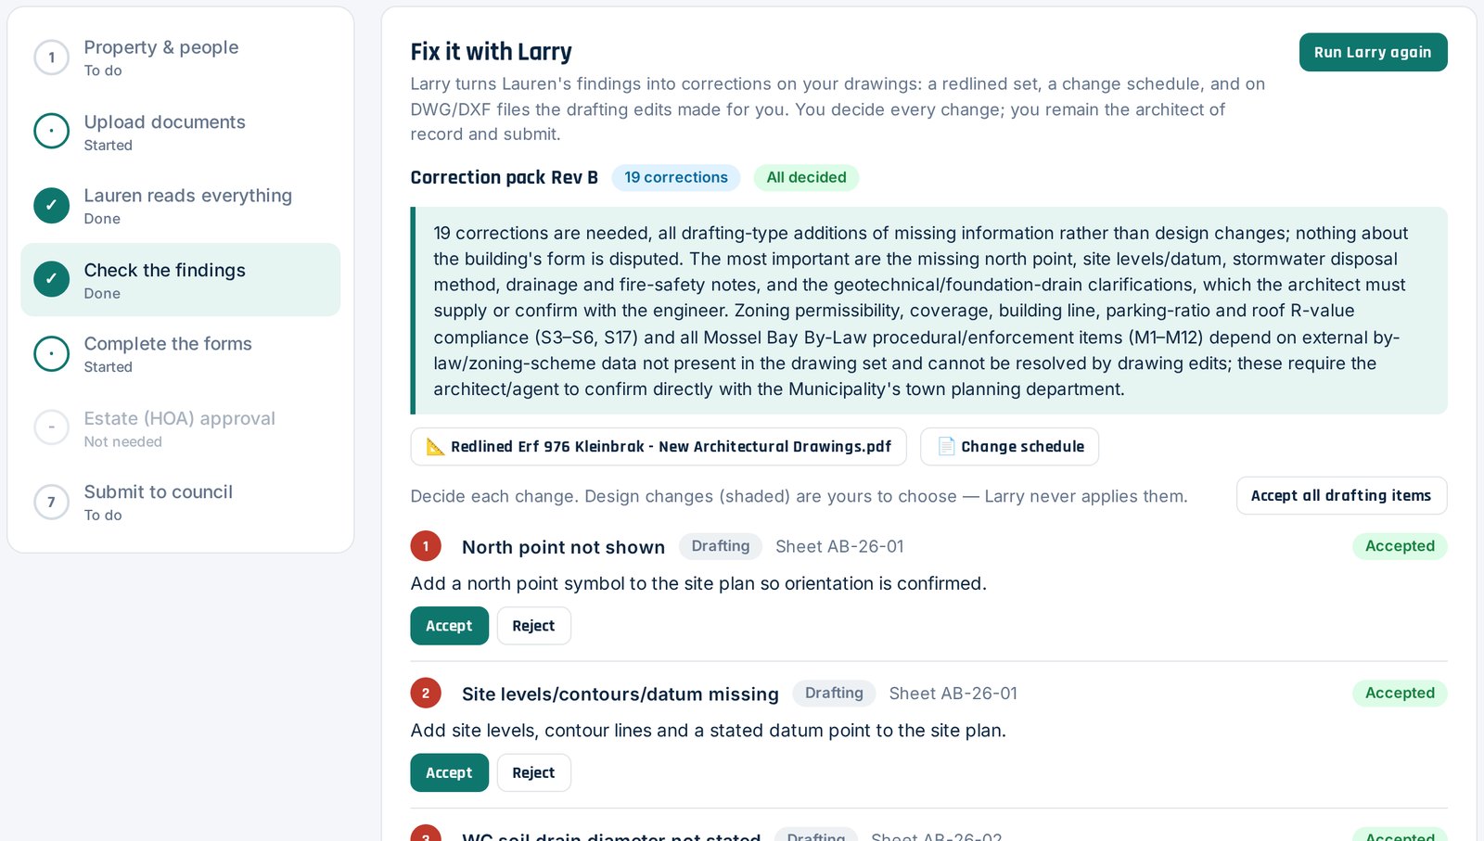The image size is (1484, 841).
Task: Run Larry again
Action: (x=1373, y=53)
